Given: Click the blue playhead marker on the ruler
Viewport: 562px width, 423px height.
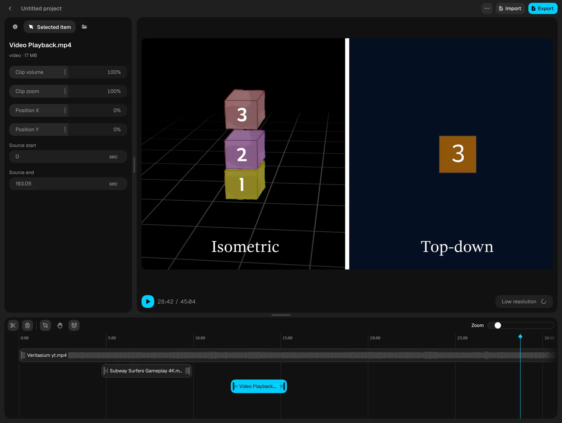Looking at the screenshot, I should pos(520,336).
